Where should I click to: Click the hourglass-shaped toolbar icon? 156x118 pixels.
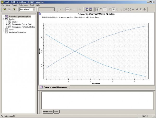click(101, 9)
